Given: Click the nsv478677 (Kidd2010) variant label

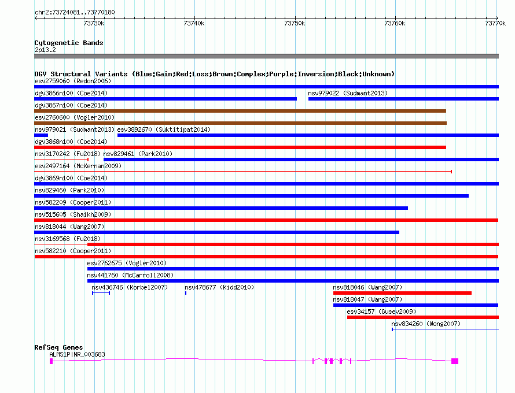Looking at the screenshot, I should pos(219,287).
